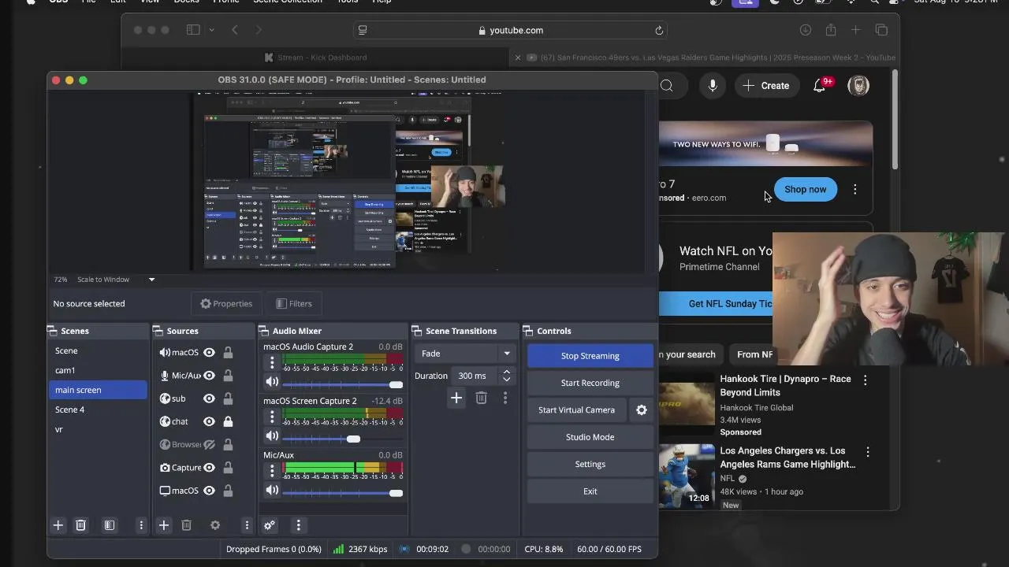Screen dimensions: 1009x567
Task: Click Start Virtual Camera button
Action: tap(576, 410)
